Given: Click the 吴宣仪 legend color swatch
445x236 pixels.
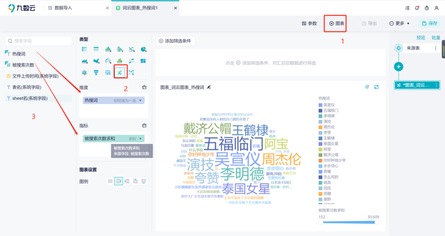Looking at the screenshot, I should (320, 105).
